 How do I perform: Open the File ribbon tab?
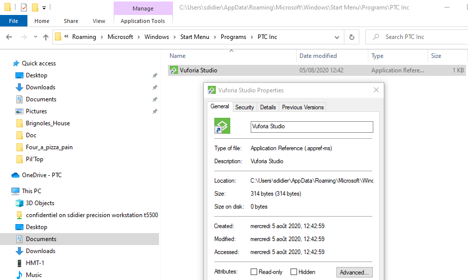point(13,21)
